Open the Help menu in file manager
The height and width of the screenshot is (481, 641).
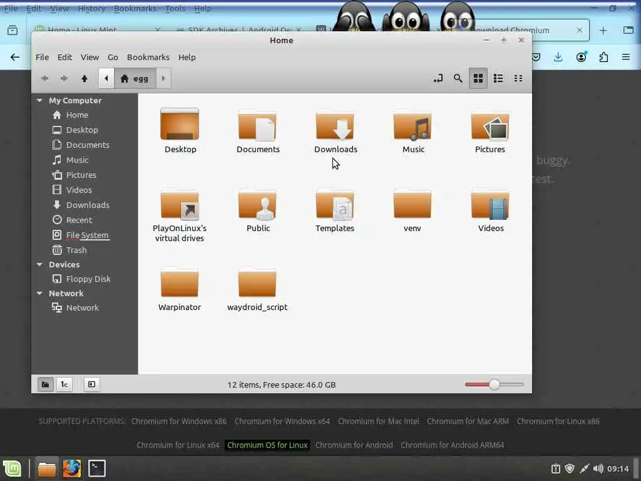click(187, 57)
